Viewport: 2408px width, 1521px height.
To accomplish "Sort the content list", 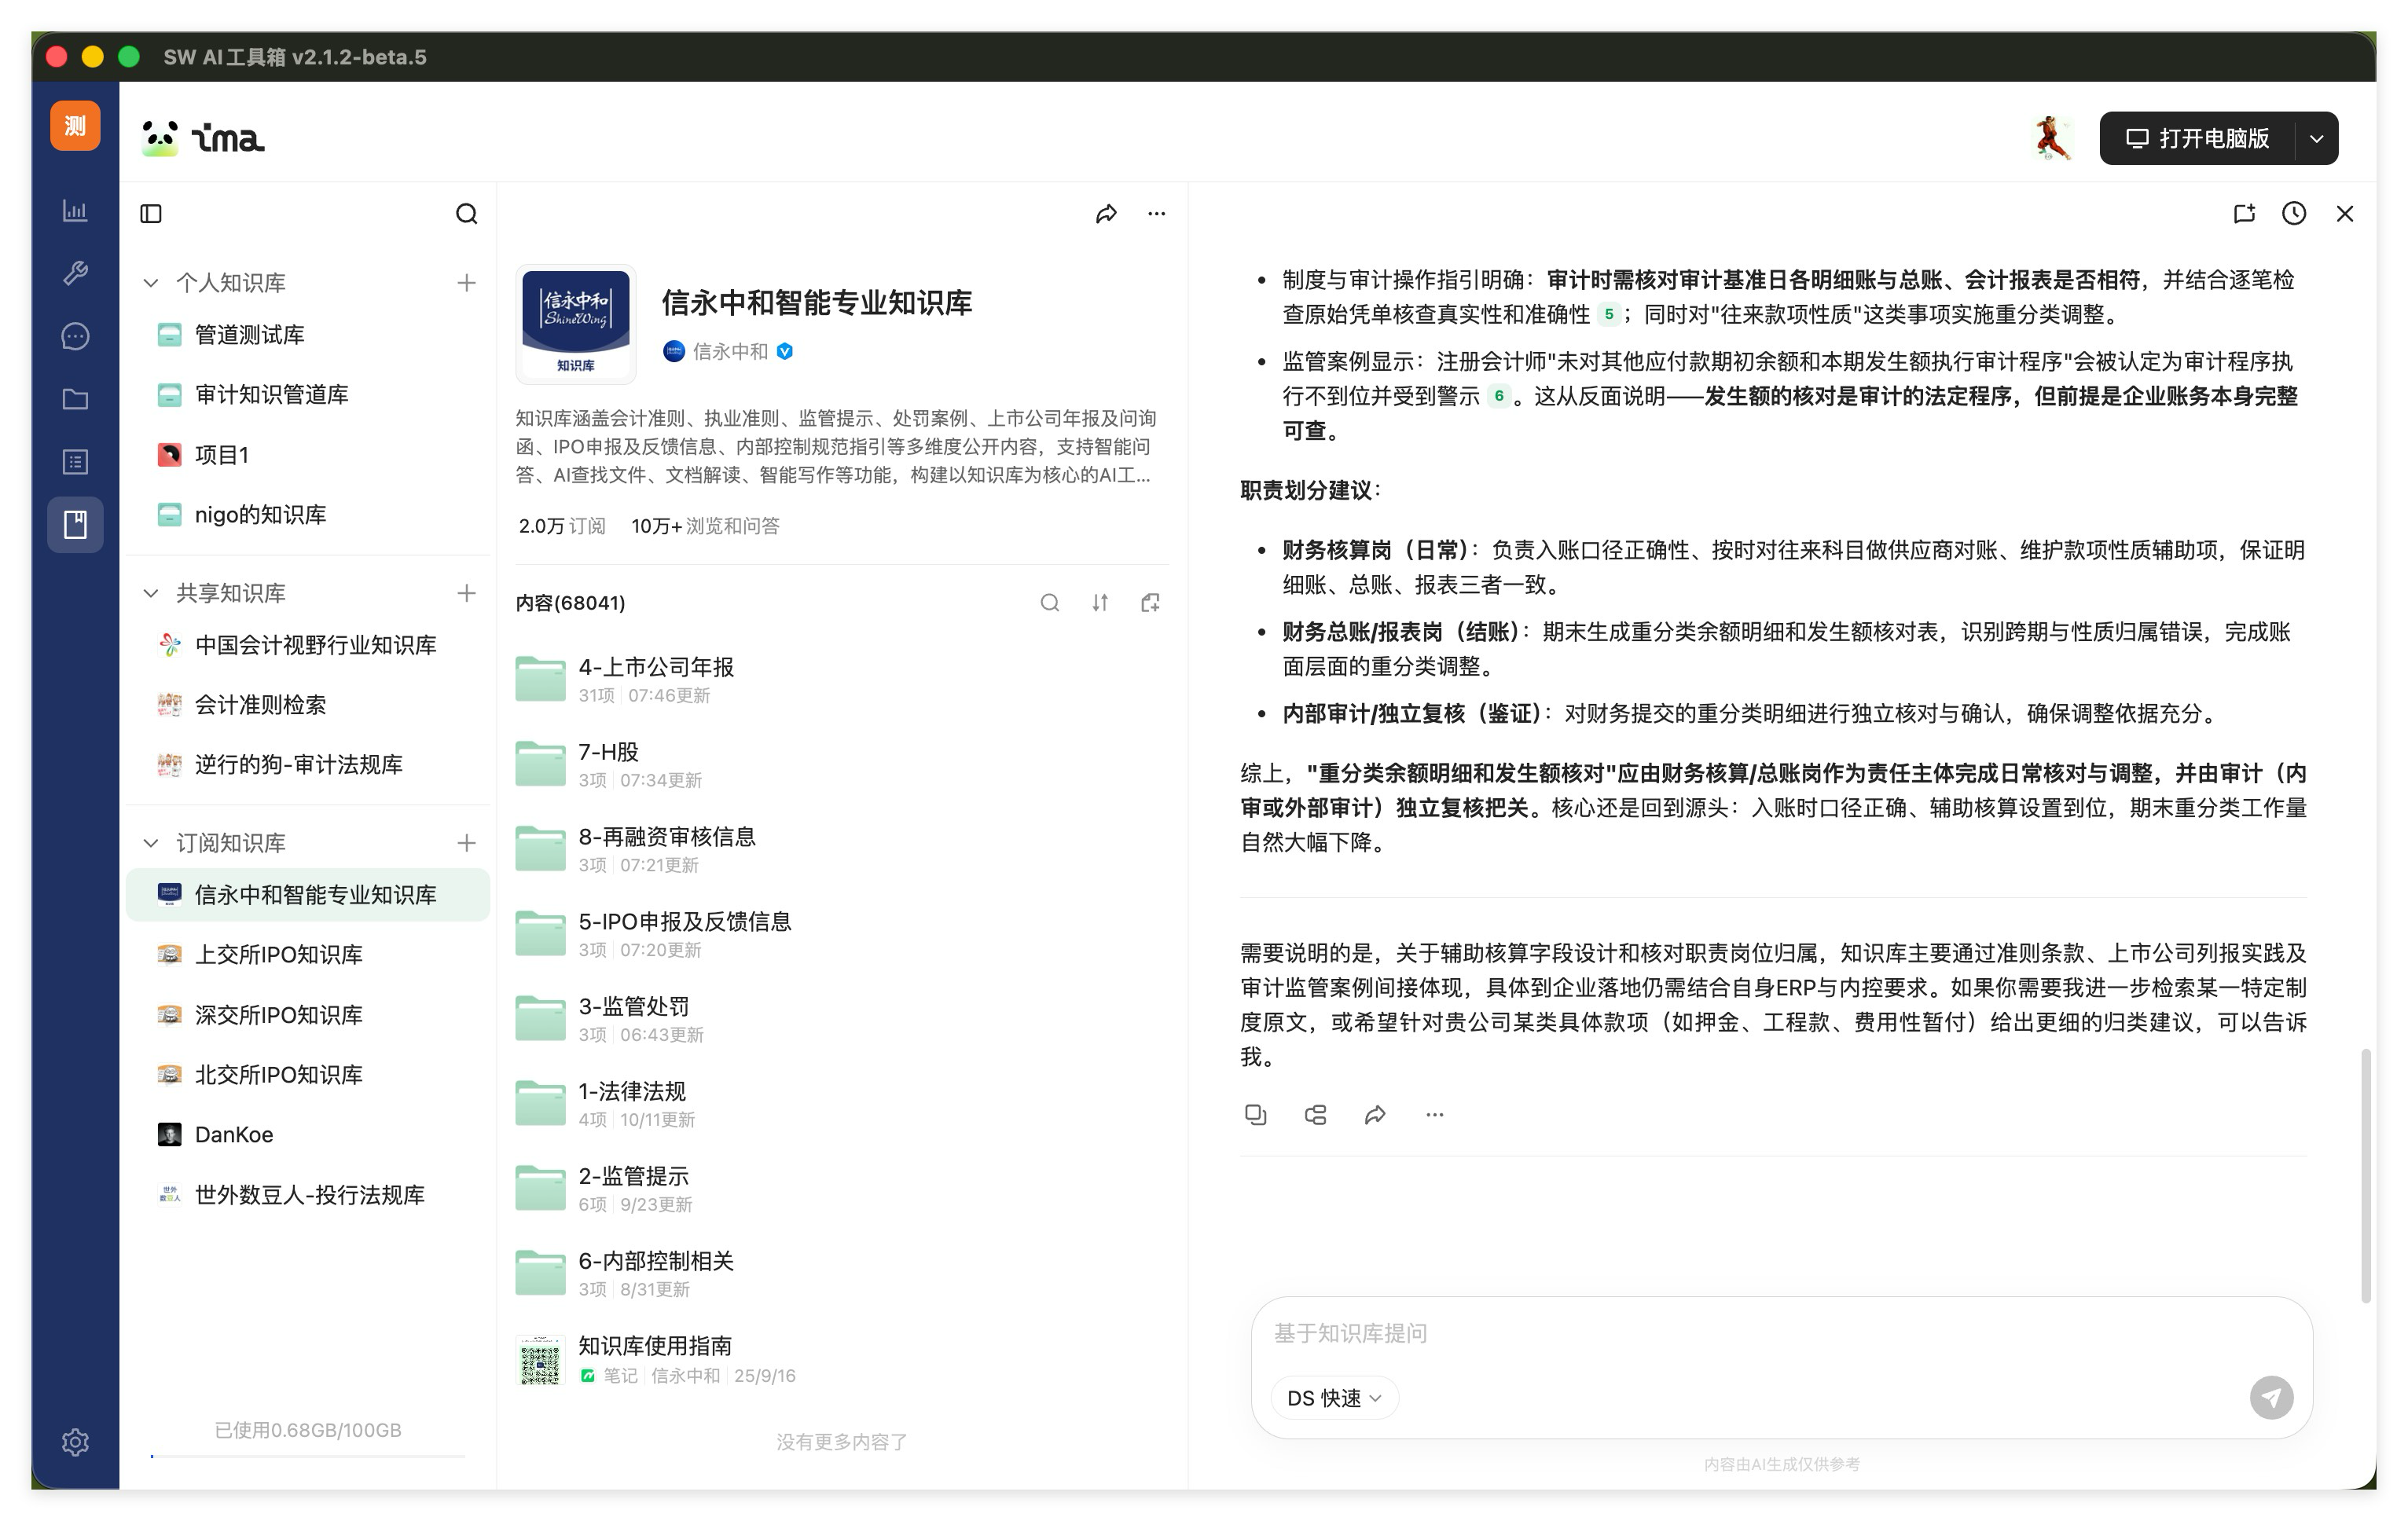I will click(1100, 603).
